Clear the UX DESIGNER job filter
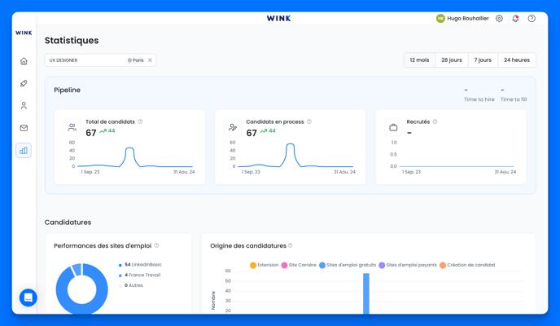This screenshot has width=560, height=326. 151,60
